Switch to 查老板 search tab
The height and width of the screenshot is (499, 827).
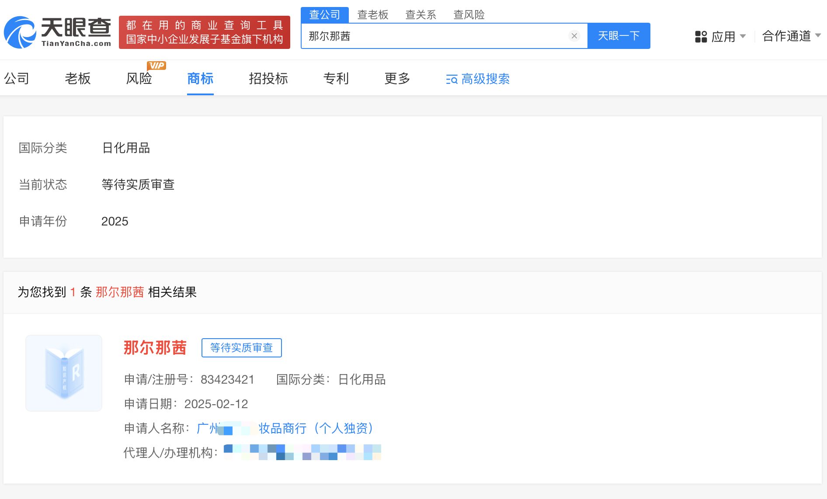[372, 15]
